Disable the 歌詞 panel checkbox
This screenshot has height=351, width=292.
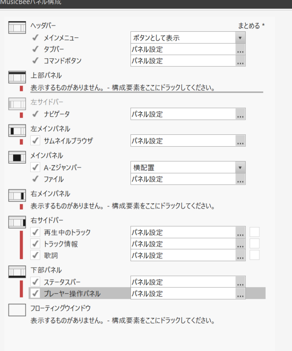click(x=35, y=255)
